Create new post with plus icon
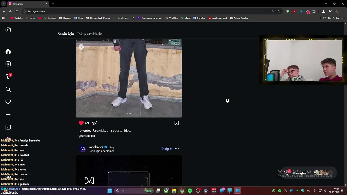This screenshot has height=195, width=347. 8,115
